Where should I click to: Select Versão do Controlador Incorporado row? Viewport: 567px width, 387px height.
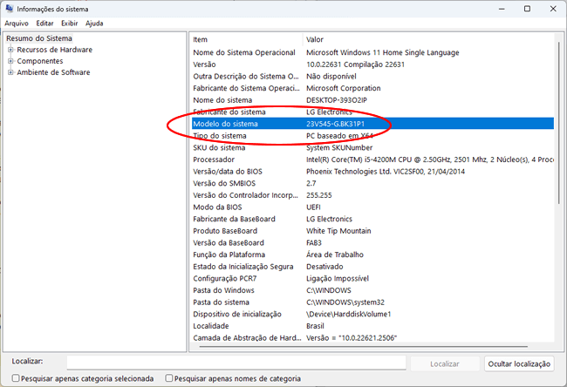click(372, 195)
